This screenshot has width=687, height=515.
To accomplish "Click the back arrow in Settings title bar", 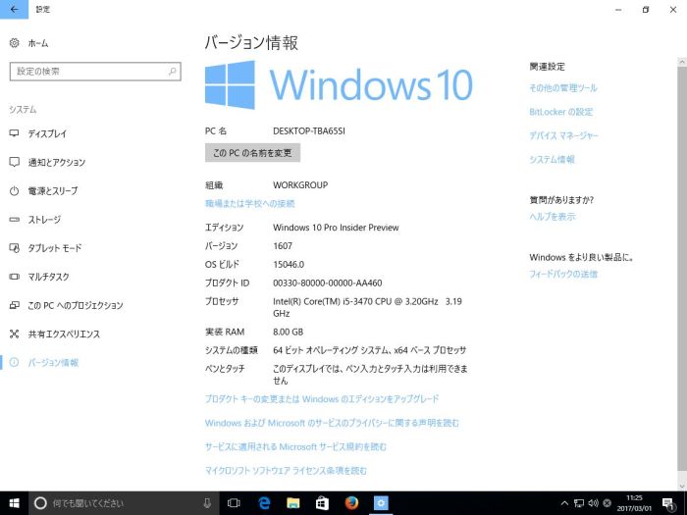I will pyautogui.click(x=14, y=9).
